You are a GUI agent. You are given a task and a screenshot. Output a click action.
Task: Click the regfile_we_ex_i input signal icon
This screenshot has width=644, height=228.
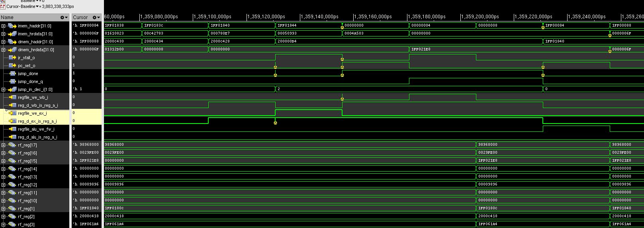pyautogui.click(x=12, y=113)
